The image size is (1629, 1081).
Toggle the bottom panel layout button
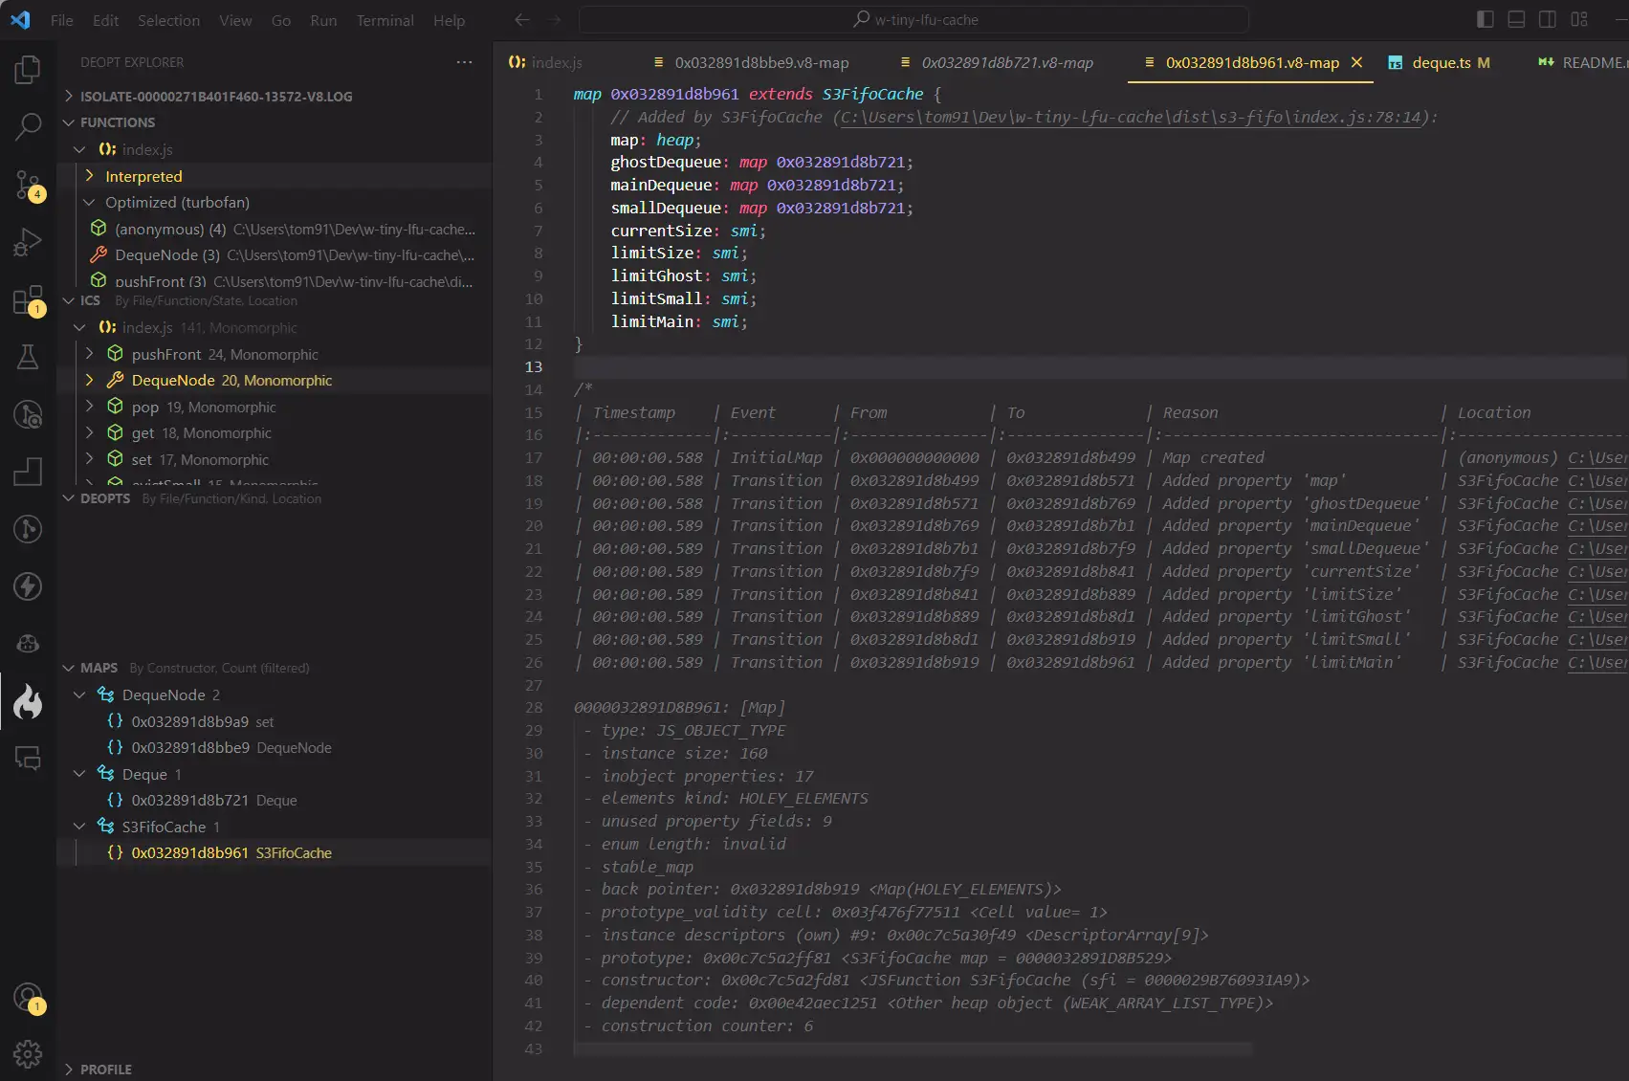[x=1516, y=19]
